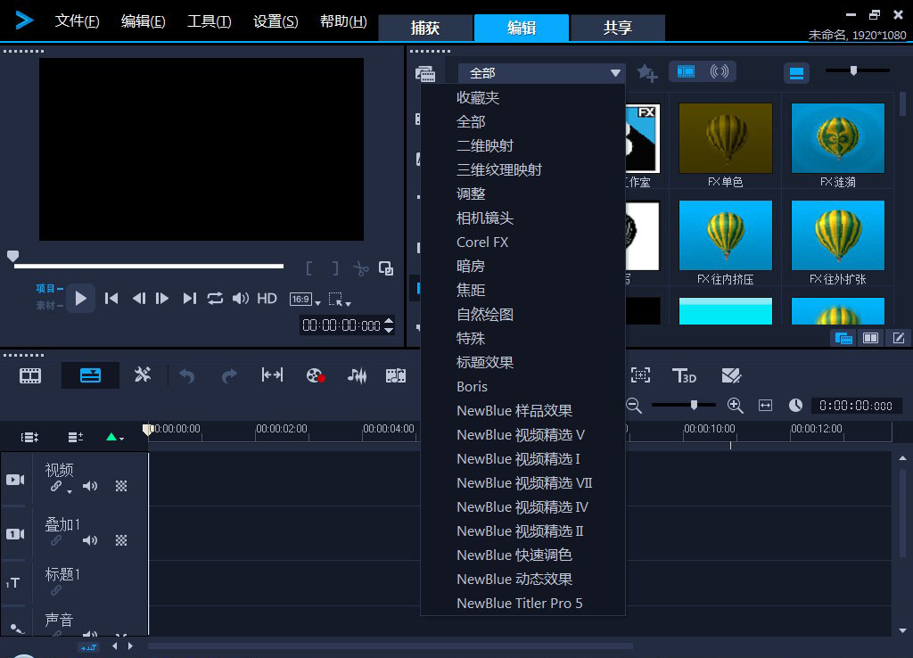Viewport: 913px width, 658px height.
Task: Open the resize/crop mode dropdown
Action: 340,300
